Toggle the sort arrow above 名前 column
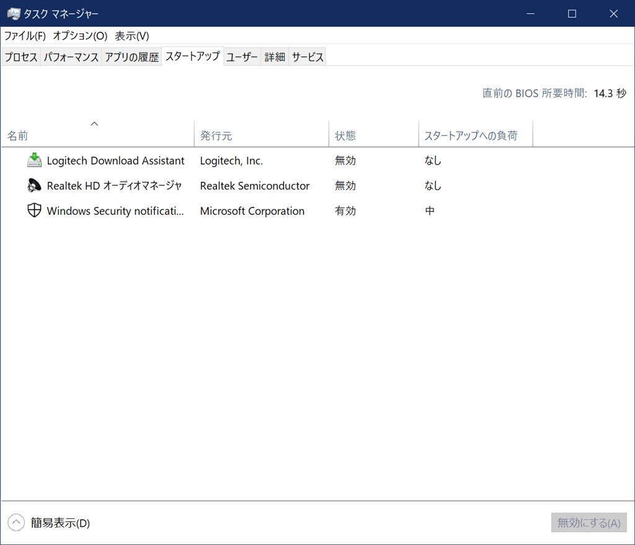This screenshot has width=635, height=545. 94,124
